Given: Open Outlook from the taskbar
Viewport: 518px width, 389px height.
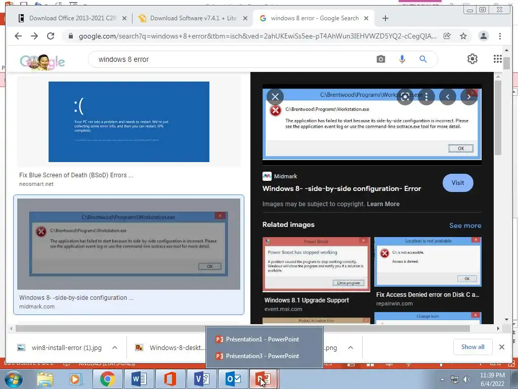Looking at the screenshot, I should pos(233,379).
